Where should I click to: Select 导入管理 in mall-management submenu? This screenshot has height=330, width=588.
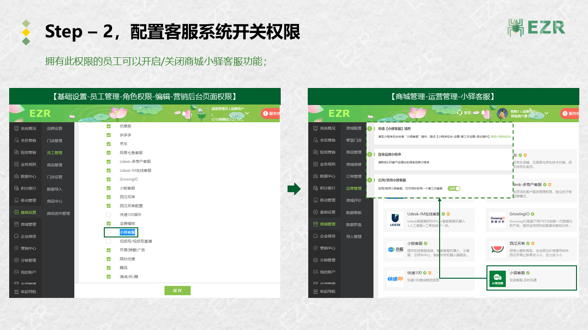[354, 236]
